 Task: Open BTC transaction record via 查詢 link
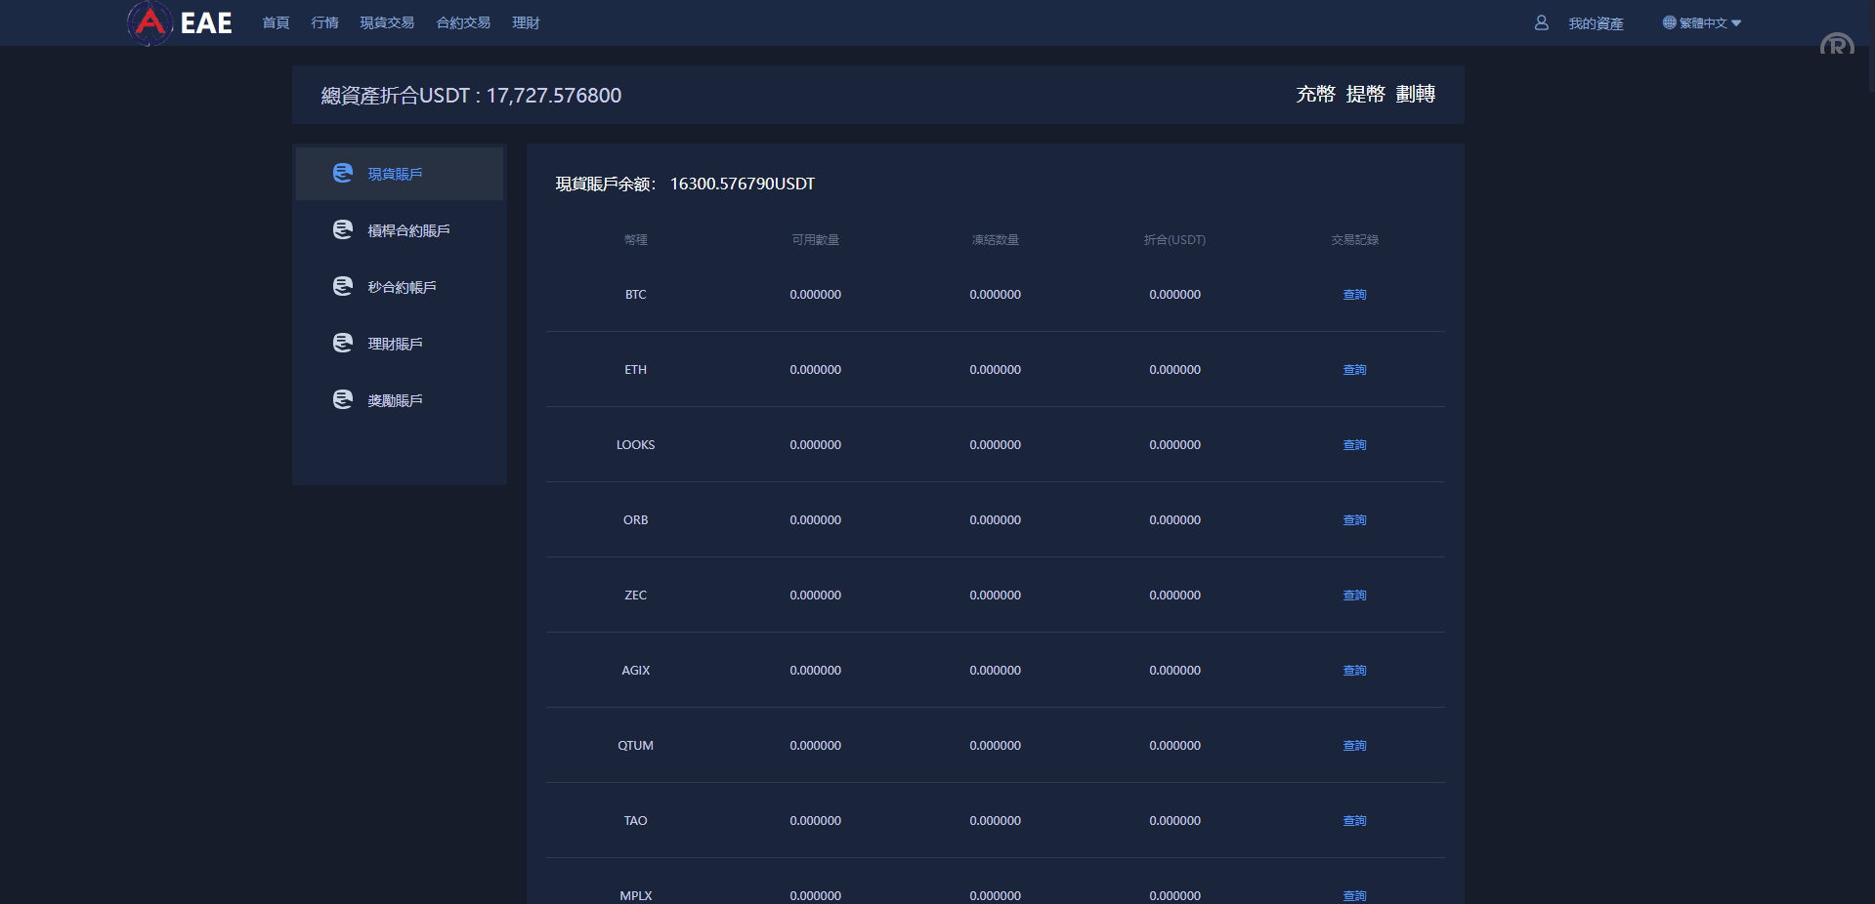(1353, 294)
